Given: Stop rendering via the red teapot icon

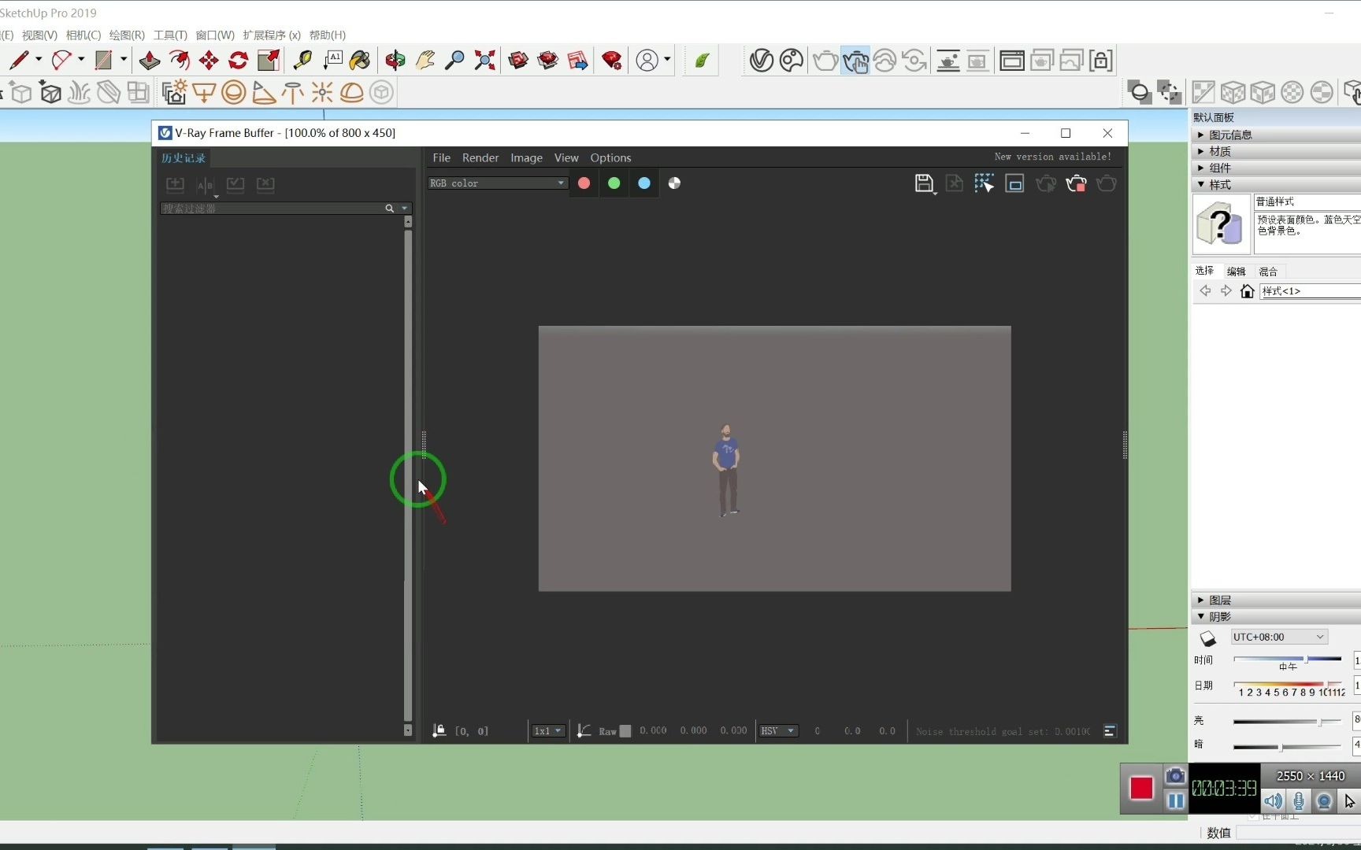Looking at the screenshot, I should pyautogui.click(x=1076, y=183).
